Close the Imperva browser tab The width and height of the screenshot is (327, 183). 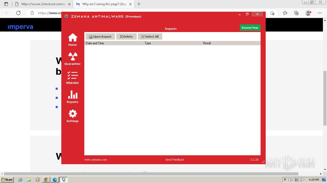click(130, 4)
